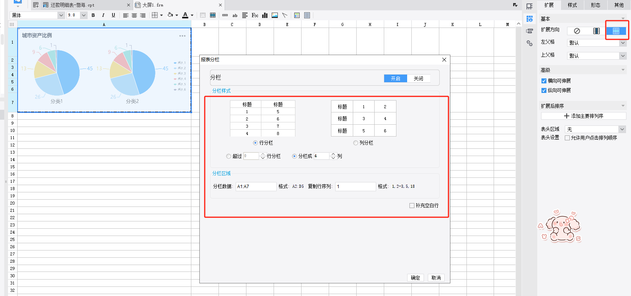Insert a chart with the bar chart icon
Viewport: 631px width, 296px height.
(x=265, y=15)
